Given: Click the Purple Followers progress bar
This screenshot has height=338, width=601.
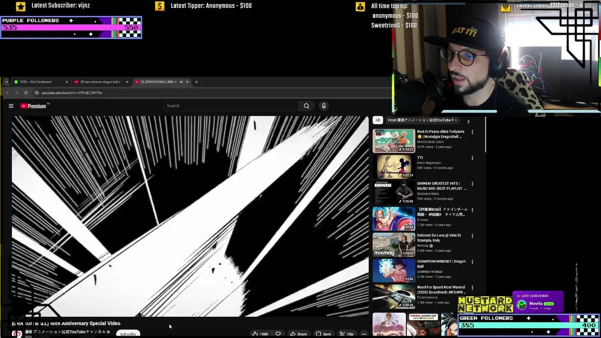Looking at the screenshot, I should 71,28.
